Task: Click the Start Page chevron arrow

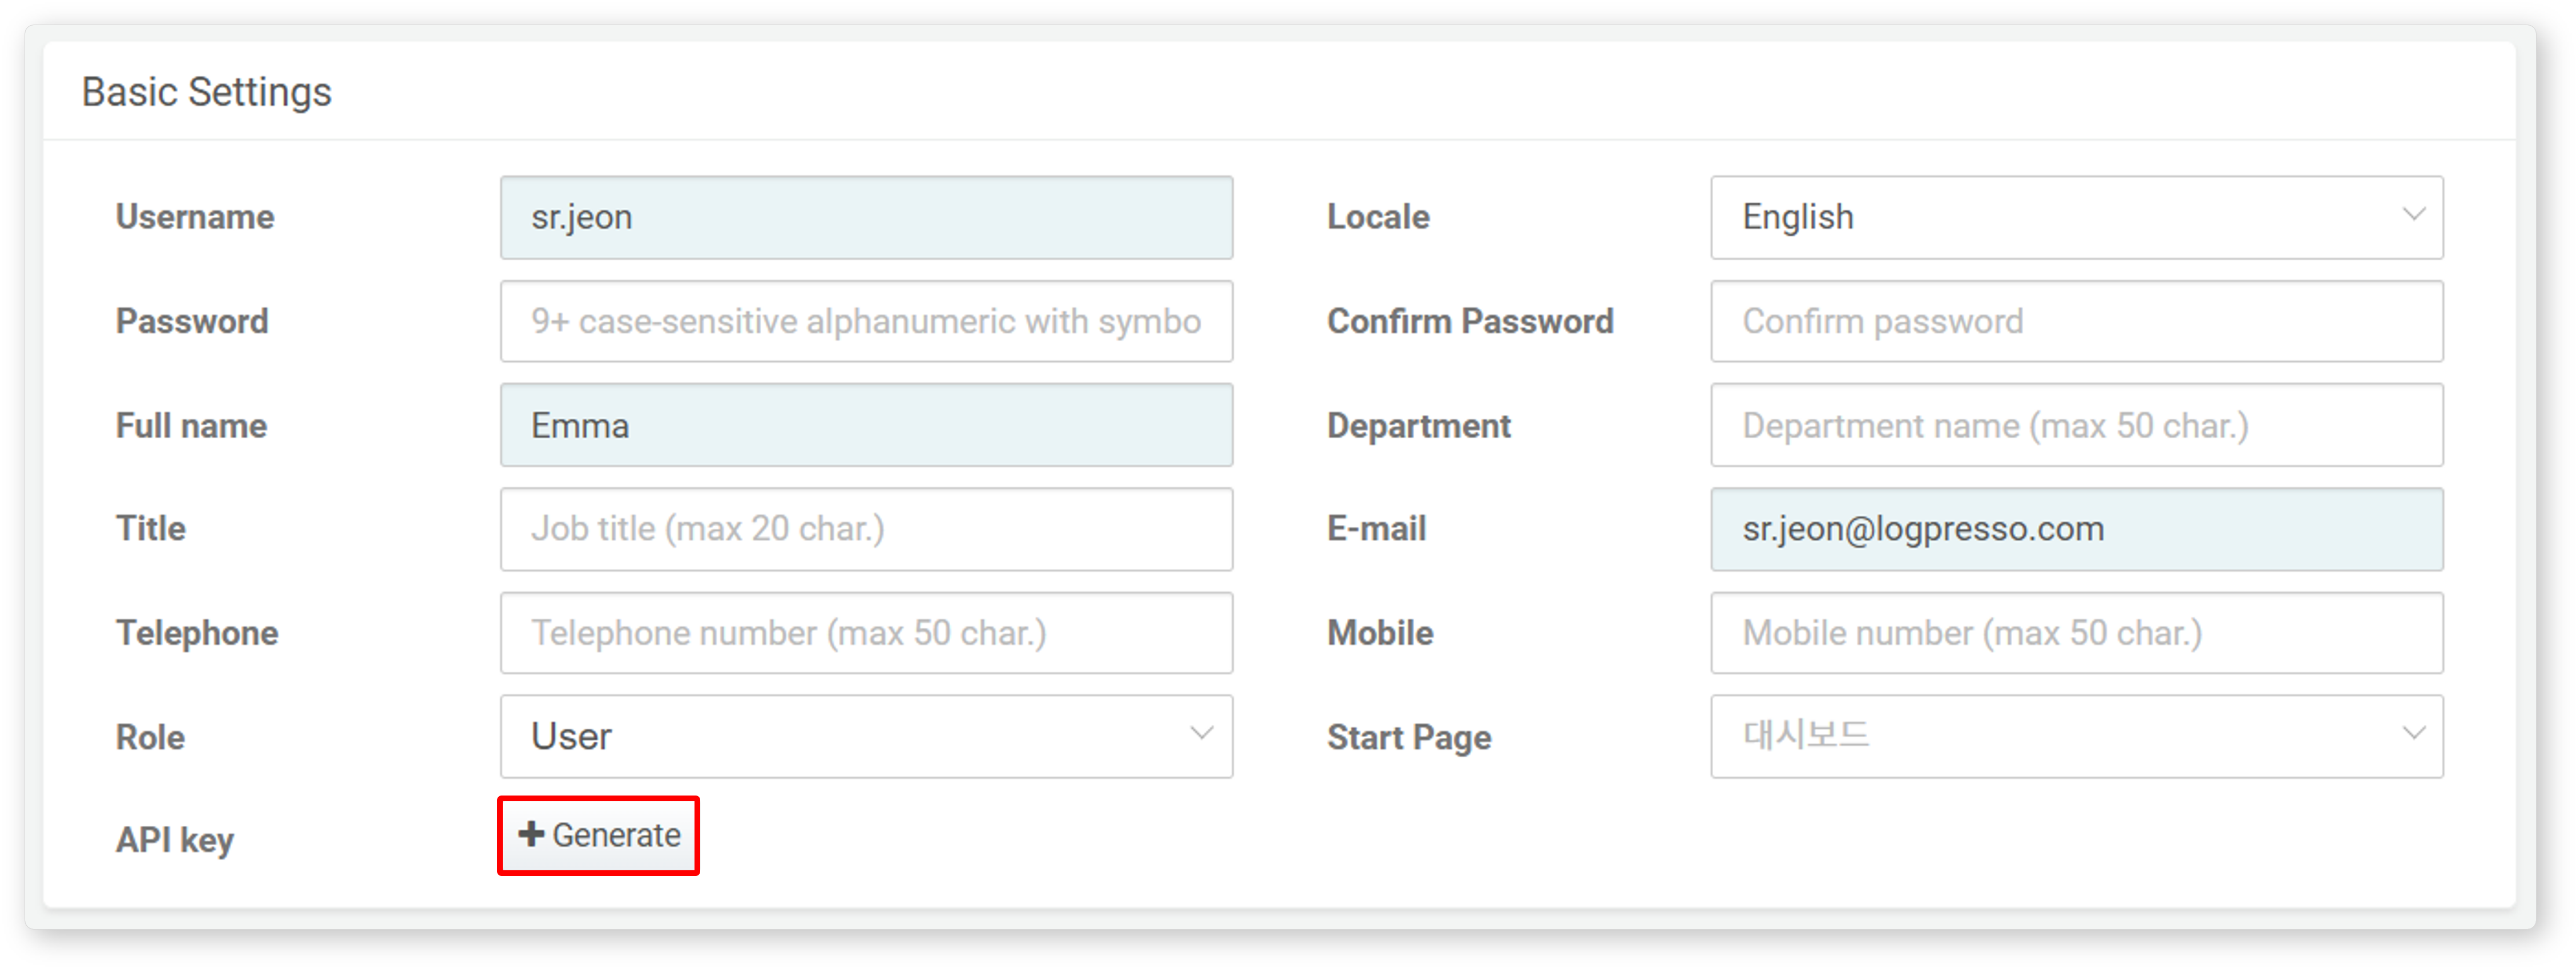Action: tap(2413, 734)
